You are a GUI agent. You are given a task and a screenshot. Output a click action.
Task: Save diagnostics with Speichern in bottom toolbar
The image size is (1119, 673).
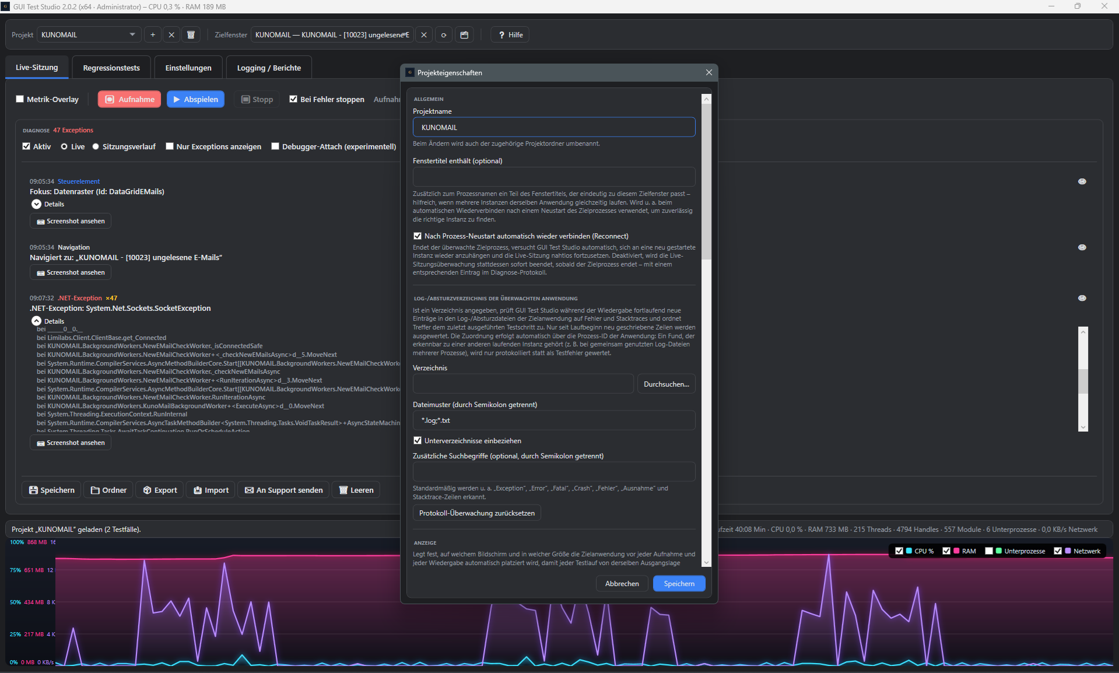click(51, 490)
